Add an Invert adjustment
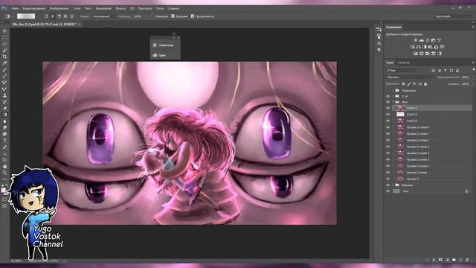 (415, 54)
